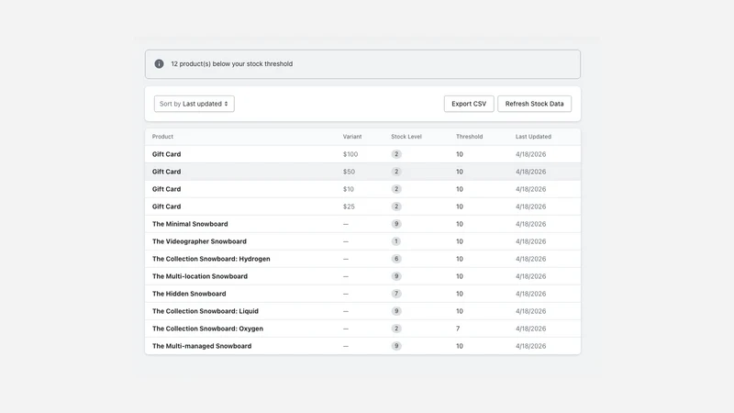
Task: Click threshold value 7 in Oxygen row
Action: point(458,329)
